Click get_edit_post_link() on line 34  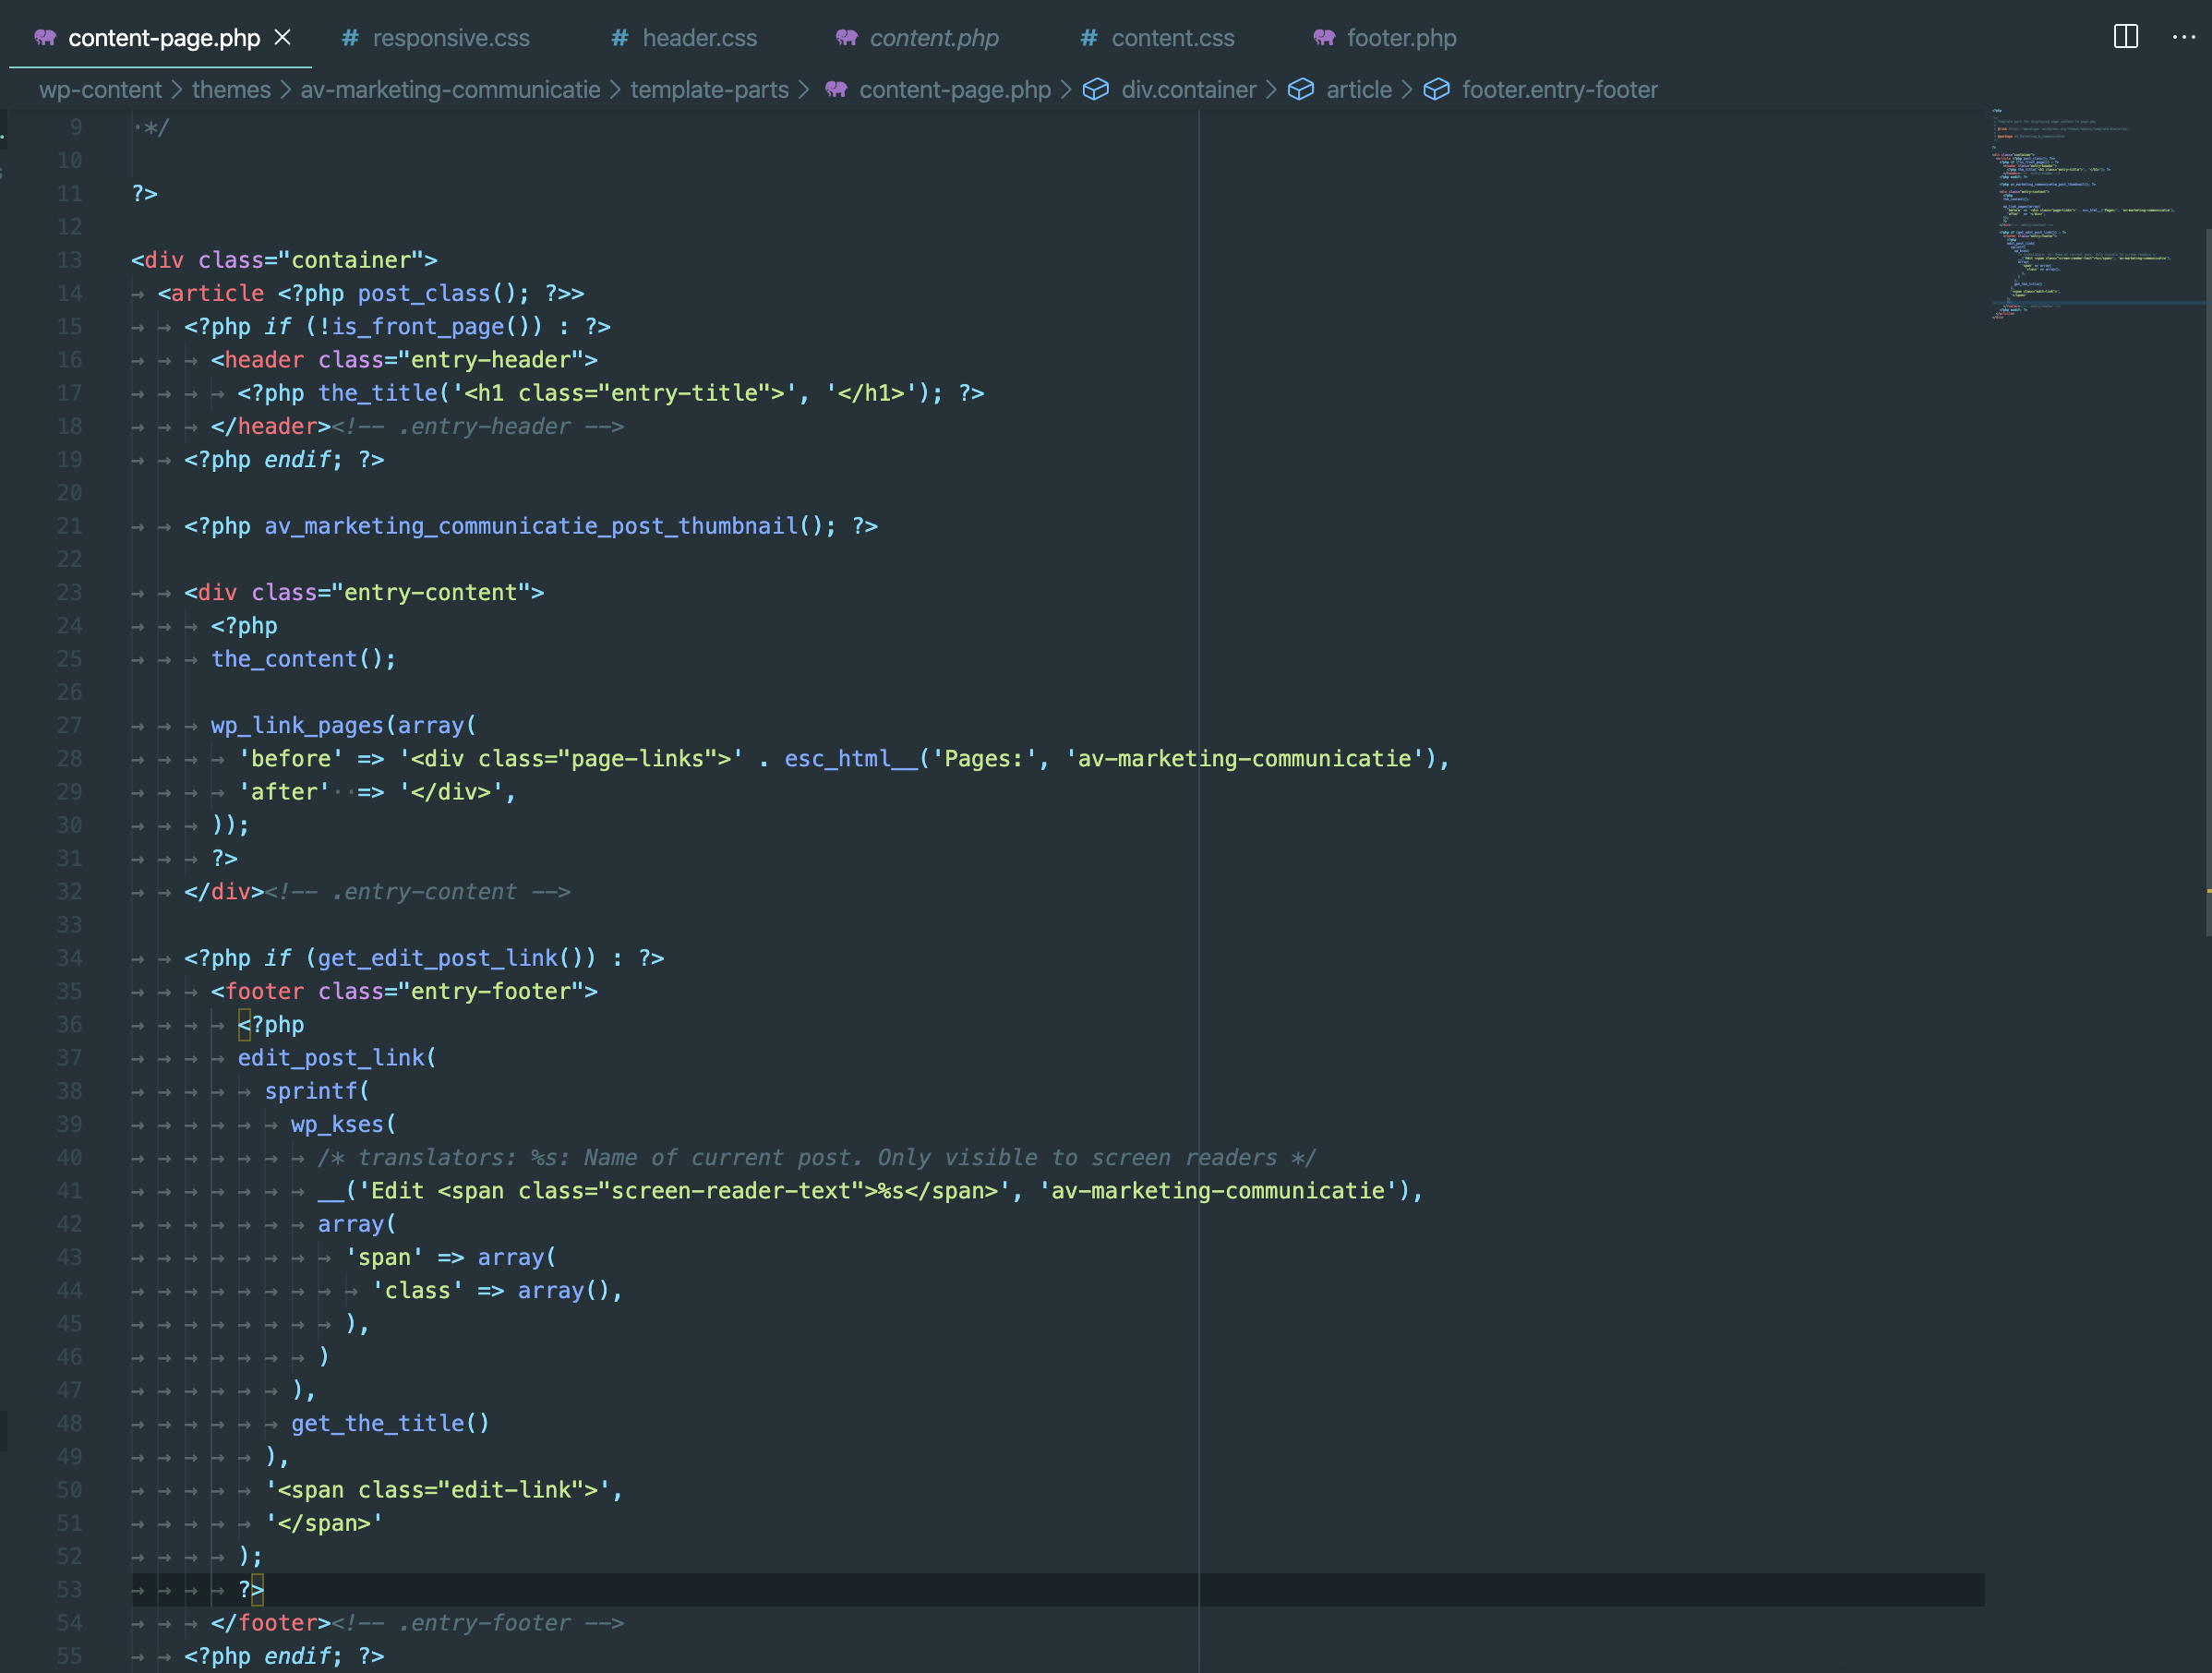click(x=450, y=958)
